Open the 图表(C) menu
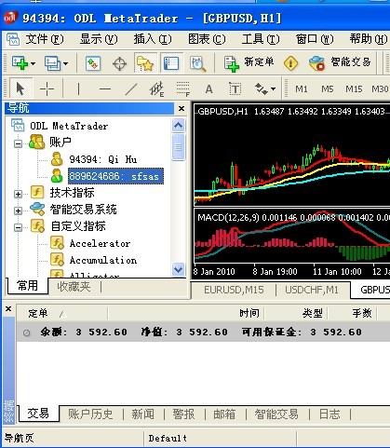Viewport: 390px width, 448px height. click(207, 39)
